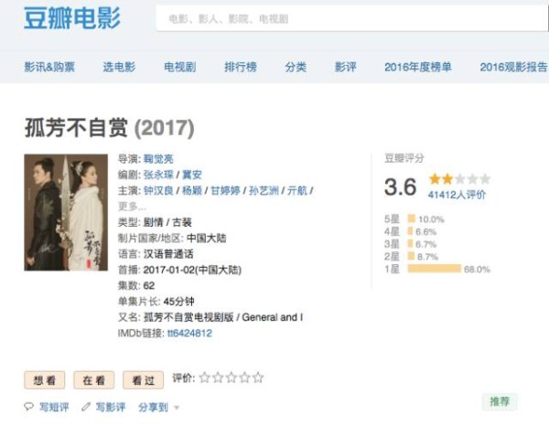This screenshot has width=549, height=425.
Task: Click the speech bubble icon beside 写短评
Action: coord(27,408)
